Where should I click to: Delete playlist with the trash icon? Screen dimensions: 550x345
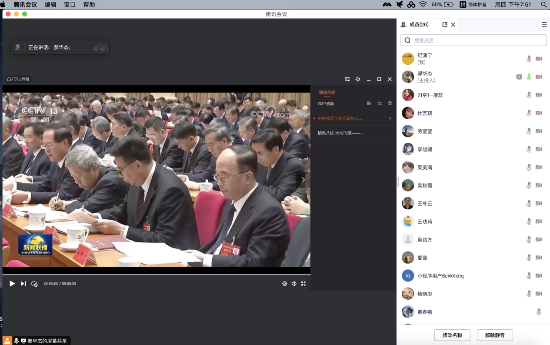coord(390,104)
